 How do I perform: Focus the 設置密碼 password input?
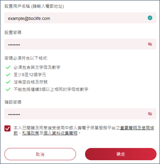tap(80, 44)
